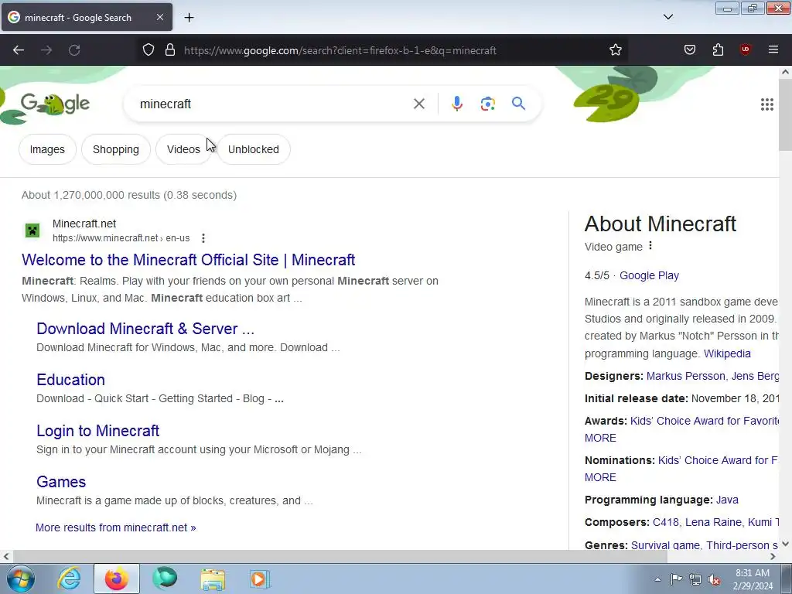Reload the page with the refresh icon
Screen dimensions: 792x594
tap(74, 50)
